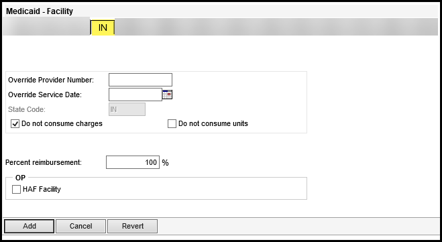Click the disabled State Code field
The height and width of the screenshot is (242, 442).
pyautogui.click(x=127, y=109)
